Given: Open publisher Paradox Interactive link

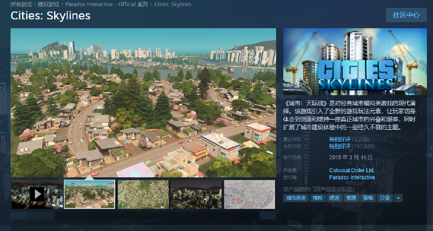Looking at the screenshot, I should [352, 177].
